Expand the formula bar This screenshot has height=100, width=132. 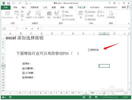pyautogui.click(x=129, y=29)
